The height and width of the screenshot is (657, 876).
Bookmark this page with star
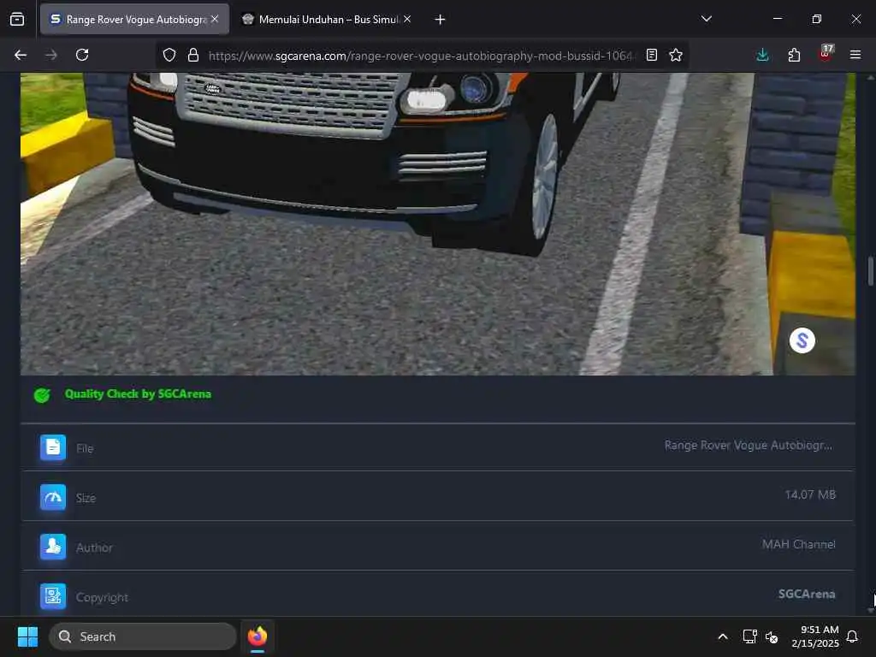point(676,55)
